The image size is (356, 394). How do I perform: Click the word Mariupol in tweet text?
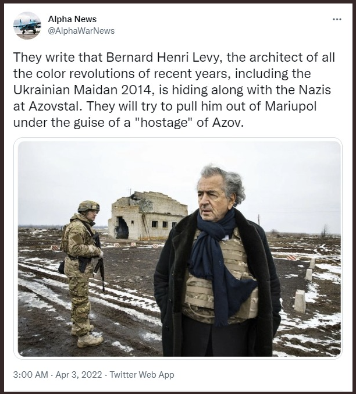290,107
